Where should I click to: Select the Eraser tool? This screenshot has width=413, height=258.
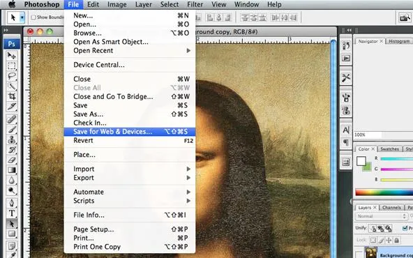pos(12,160)
